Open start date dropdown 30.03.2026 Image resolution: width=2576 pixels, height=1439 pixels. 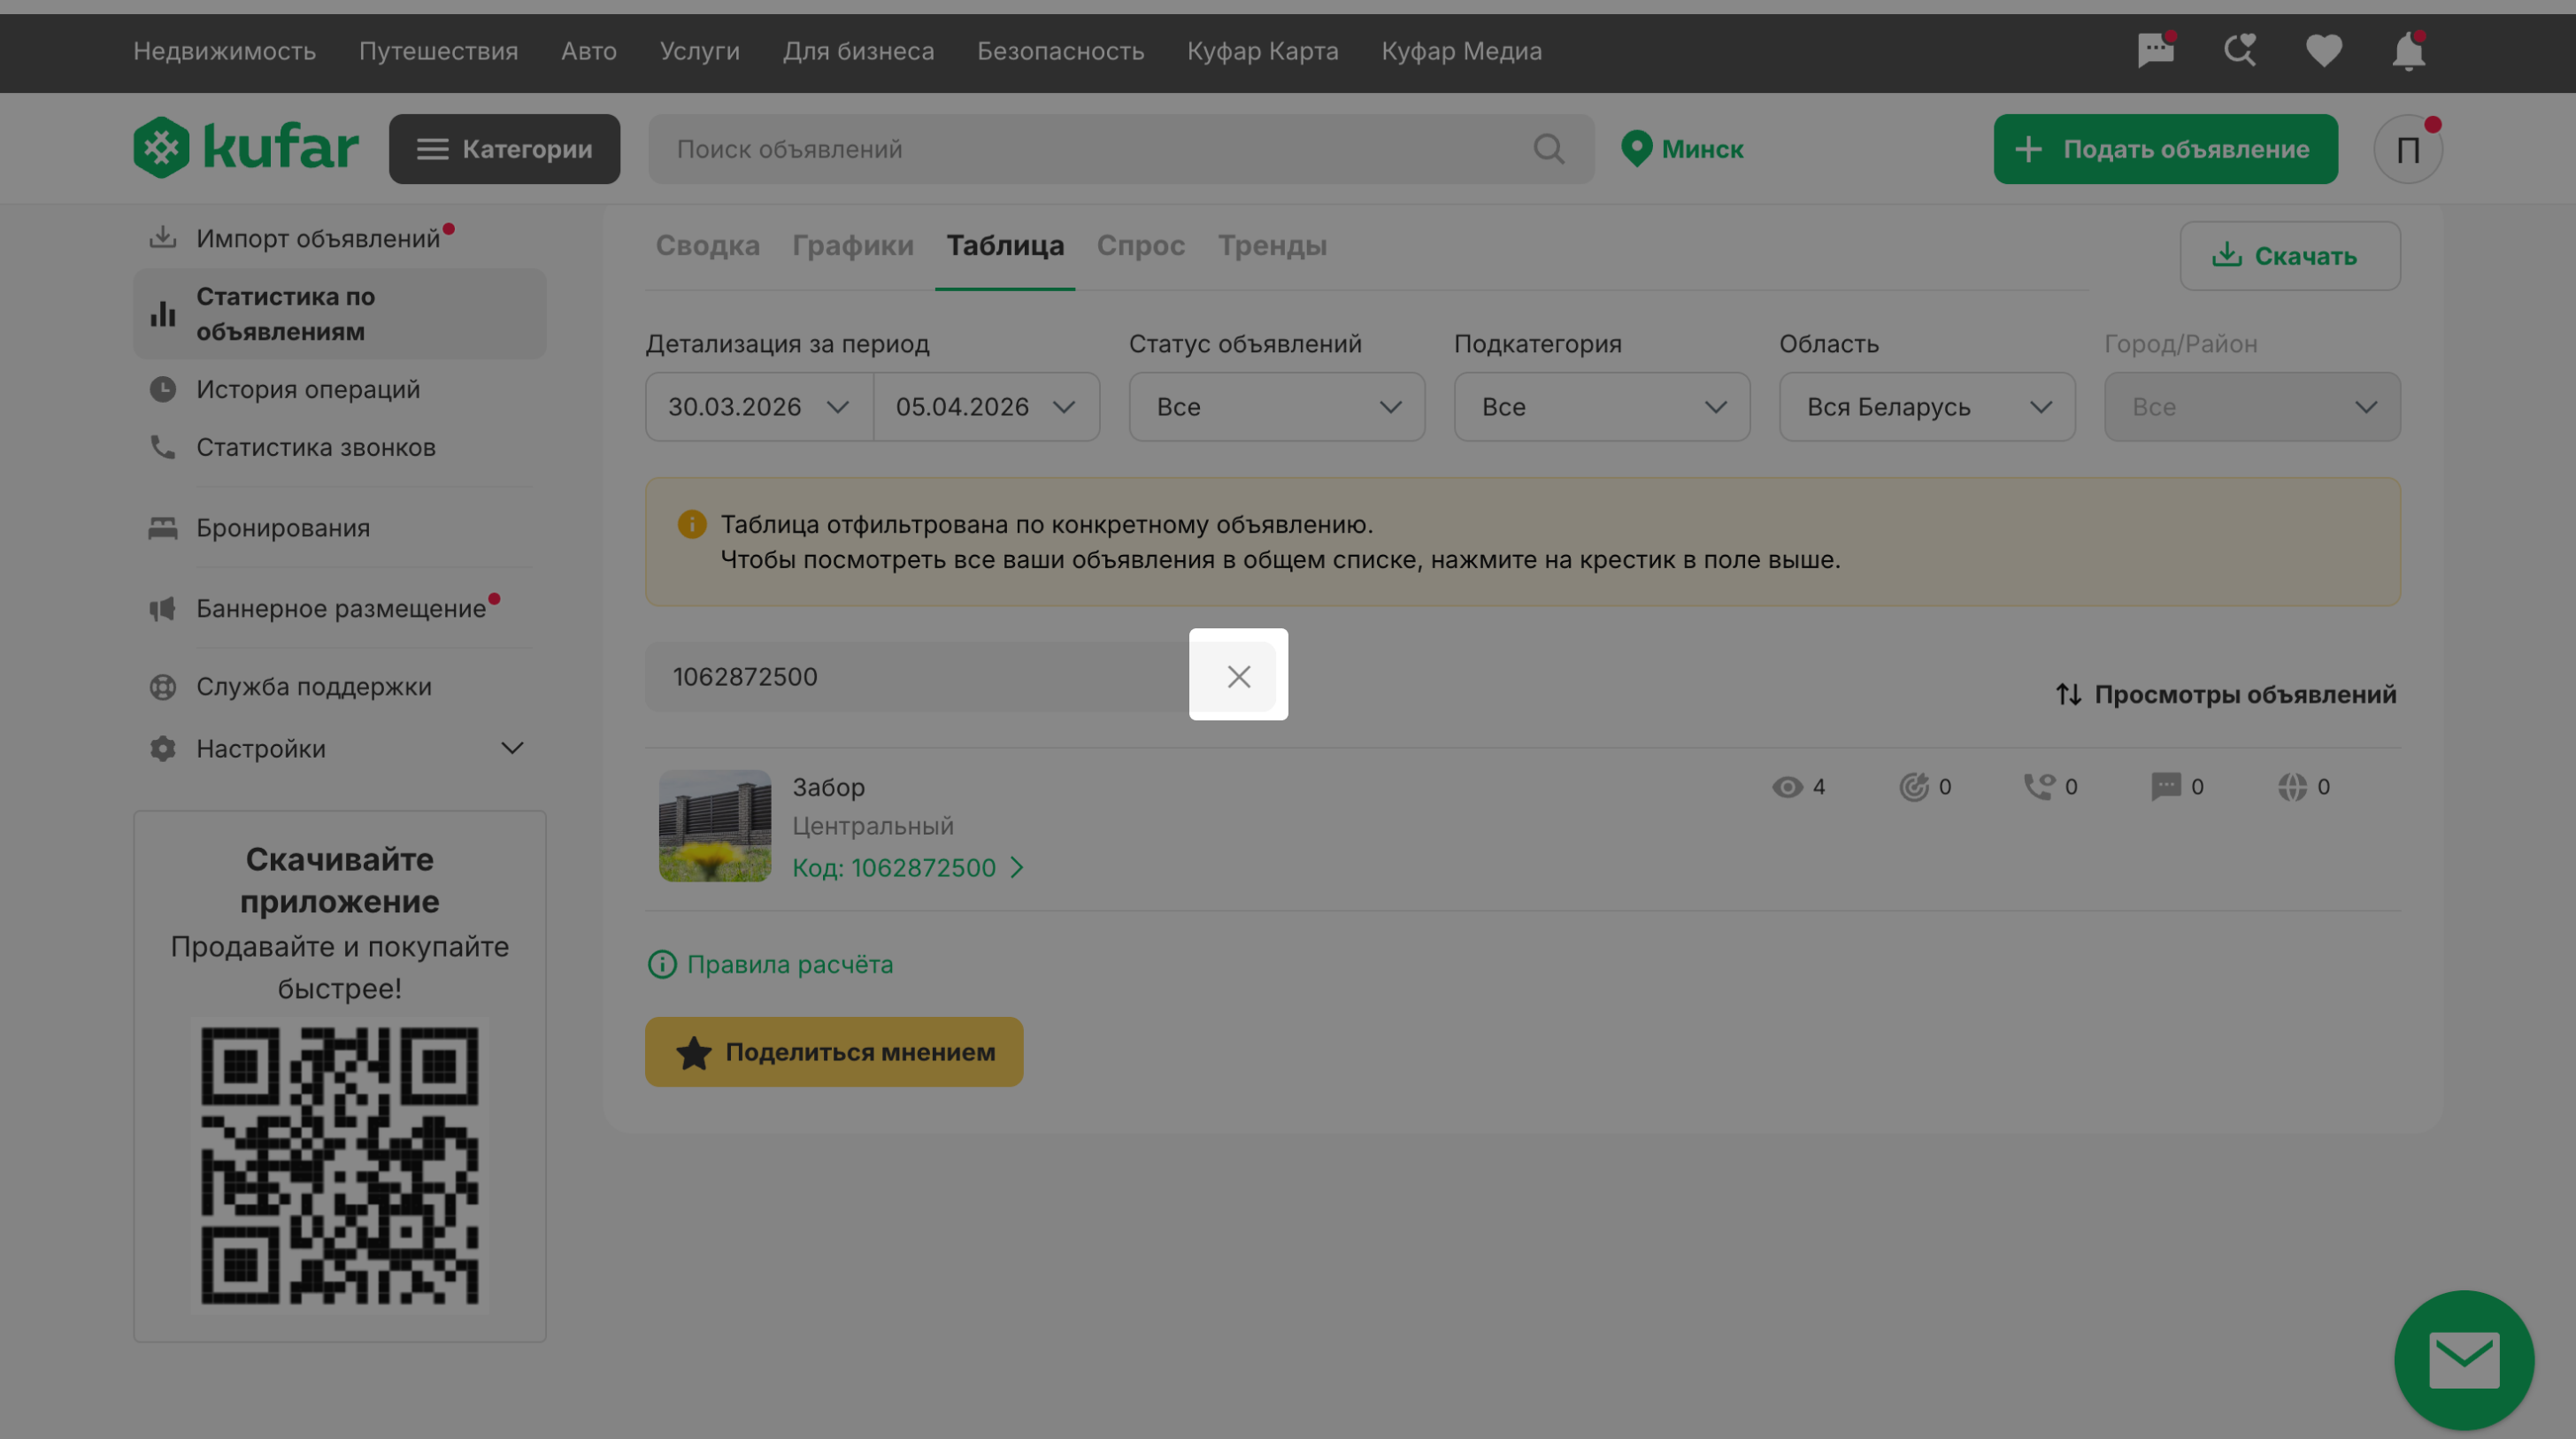[x=759, y=407]
